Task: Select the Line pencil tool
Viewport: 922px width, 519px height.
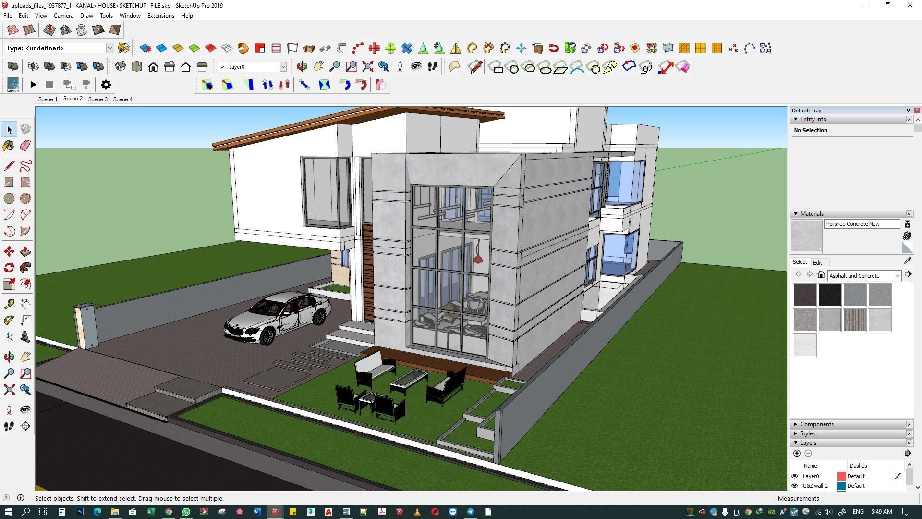Action: [9, 166]
